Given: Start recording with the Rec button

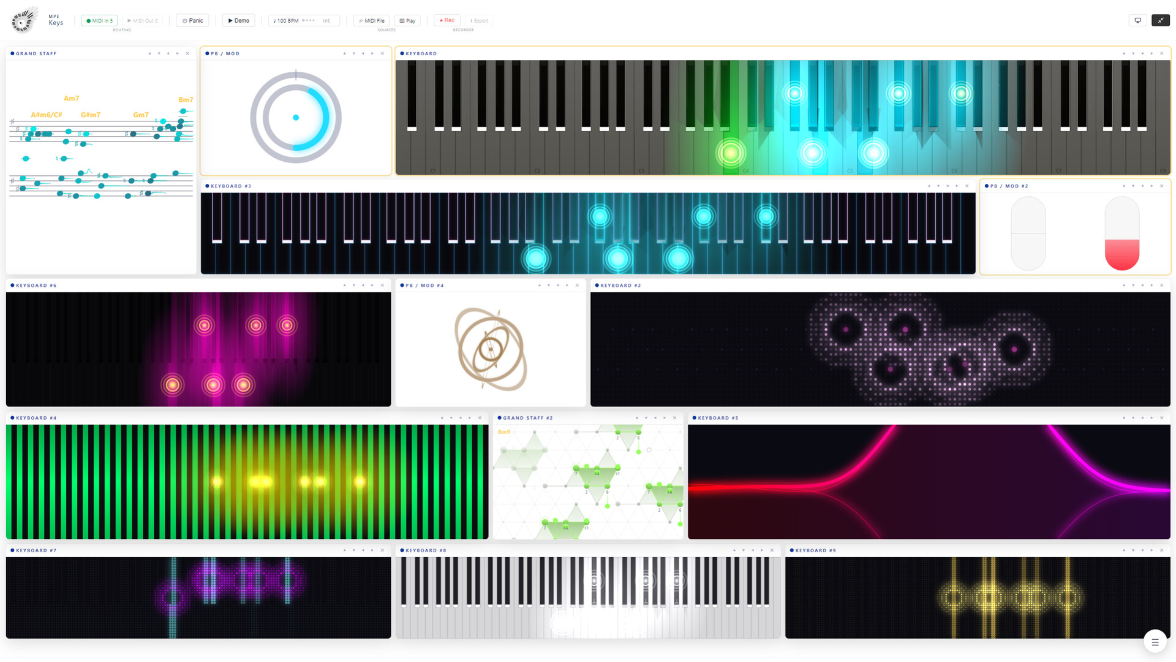Looking at the screenshot, I should (447, 20).
